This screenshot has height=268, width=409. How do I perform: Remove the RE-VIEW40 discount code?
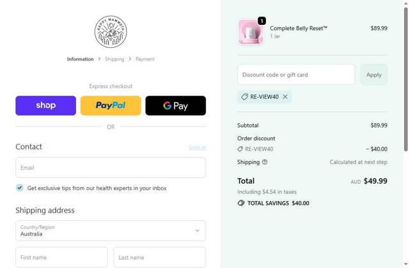pos(285,97)
